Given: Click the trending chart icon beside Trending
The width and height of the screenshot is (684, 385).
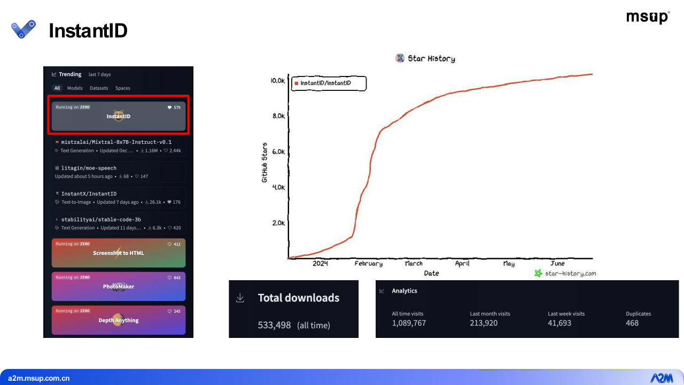Looking at the screenshot, I should tap(54, 74).
